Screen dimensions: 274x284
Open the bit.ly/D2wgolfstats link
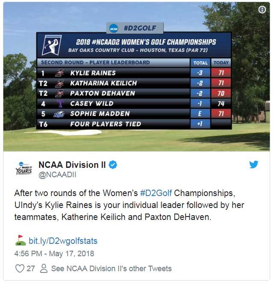(x=63, y=241)
